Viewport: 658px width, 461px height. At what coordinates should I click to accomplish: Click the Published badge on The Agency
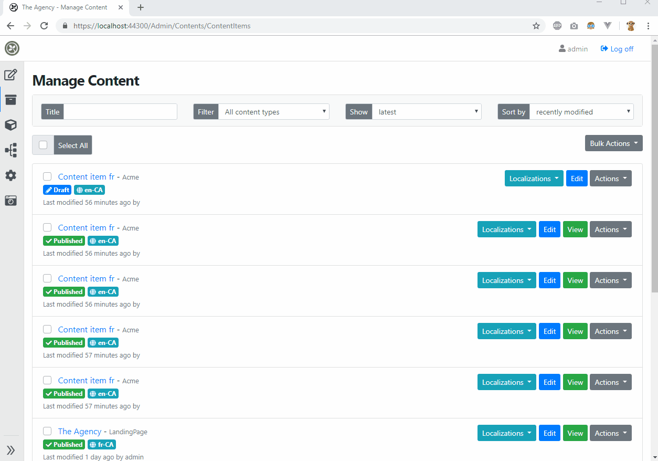coord(64,445)
